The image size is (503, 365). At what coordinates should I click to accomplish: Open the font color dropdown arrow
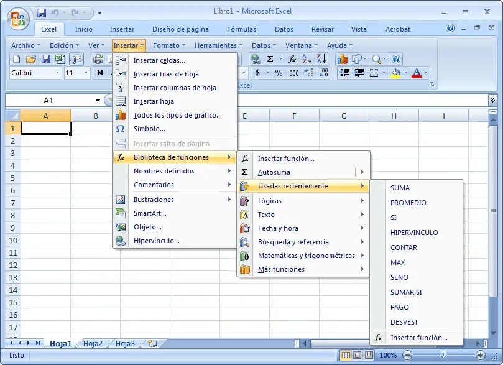(x=426, y=73)
